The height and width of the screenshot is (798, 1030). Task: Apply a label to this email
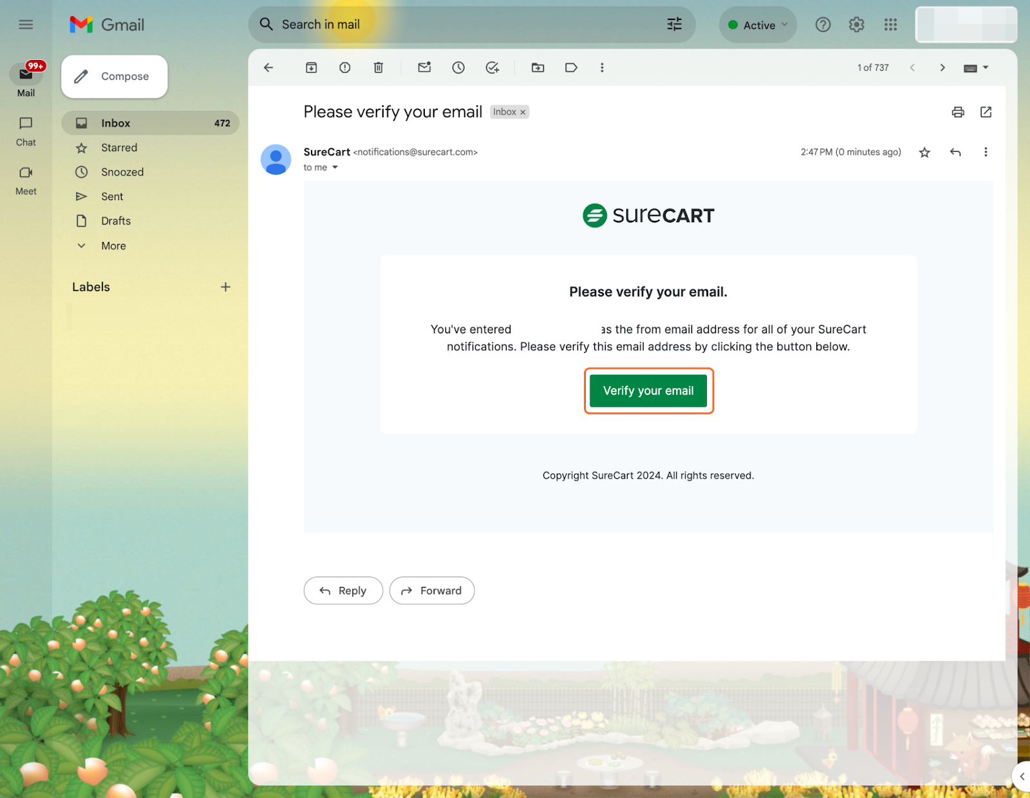coord(571,68)
